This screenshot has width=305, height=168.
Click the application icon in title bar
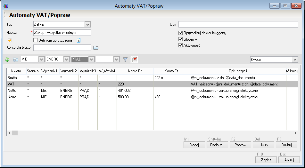click(6, 6)
